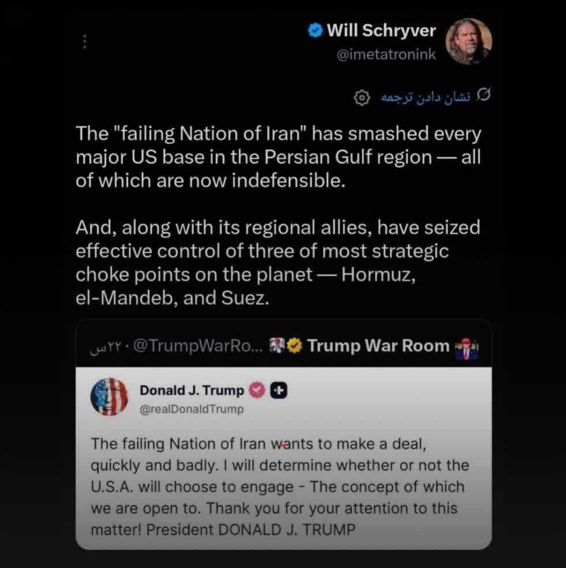Open the quoted Truth Social post screenshot
Viewport: 566px width, 568px height.
(x=283, y=458)
